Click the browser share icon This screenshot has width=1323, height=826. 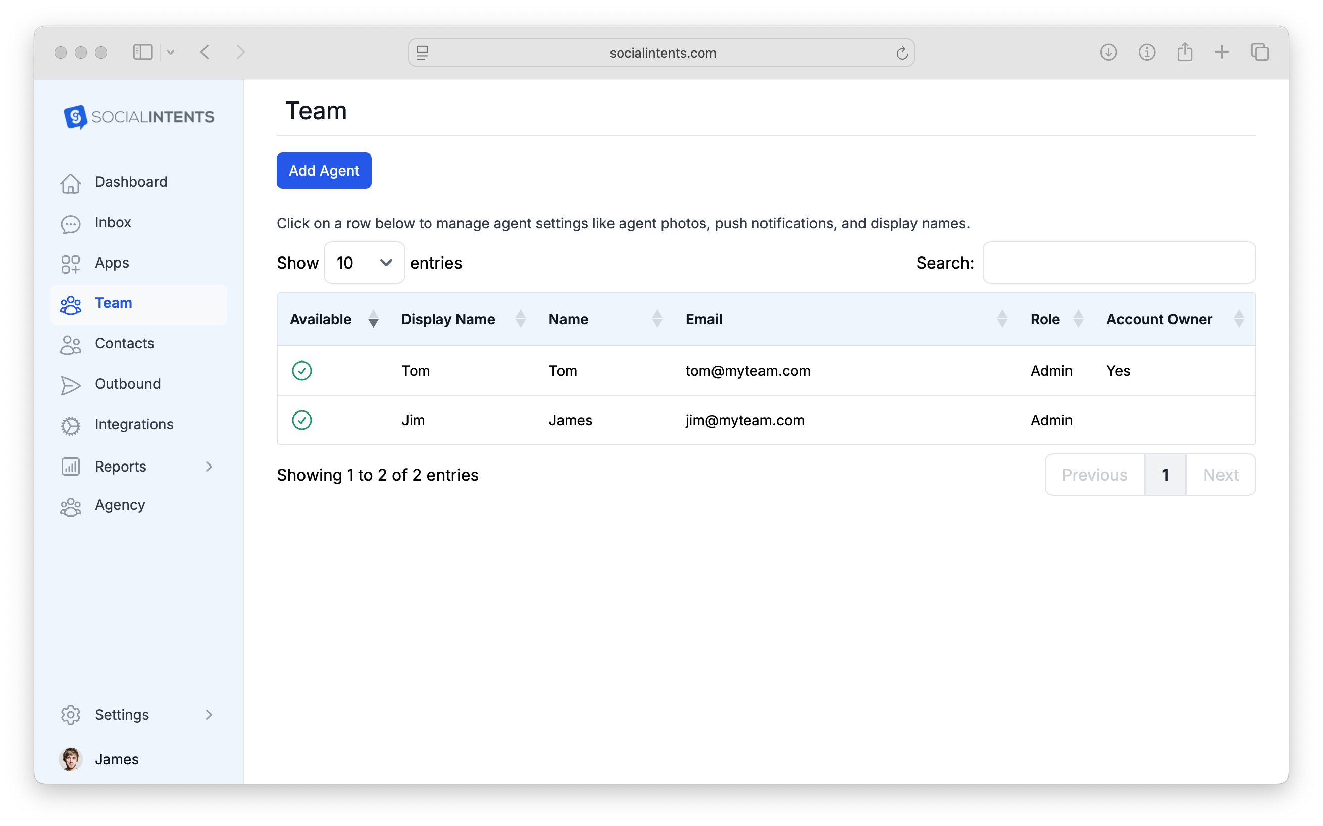pyautogui.click(x=1184, y=52)
